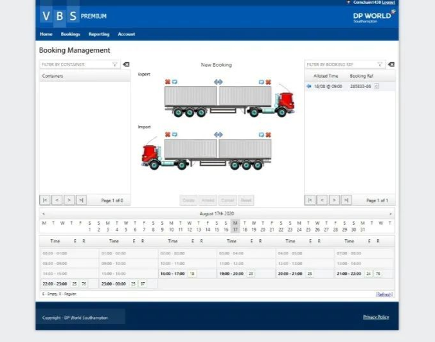Clear the booking ref filter with the backspace icon
The width and height of the screenshot is (435, 342).
click(391, 64)
